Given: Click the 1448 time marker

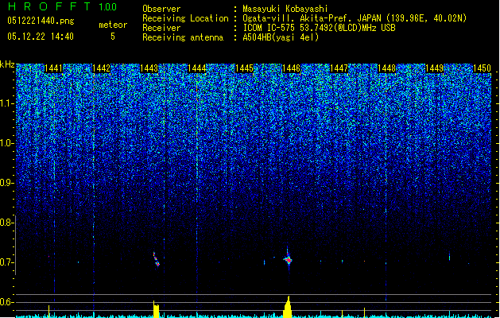Looking at the screenshot, I should click(386, 68).
